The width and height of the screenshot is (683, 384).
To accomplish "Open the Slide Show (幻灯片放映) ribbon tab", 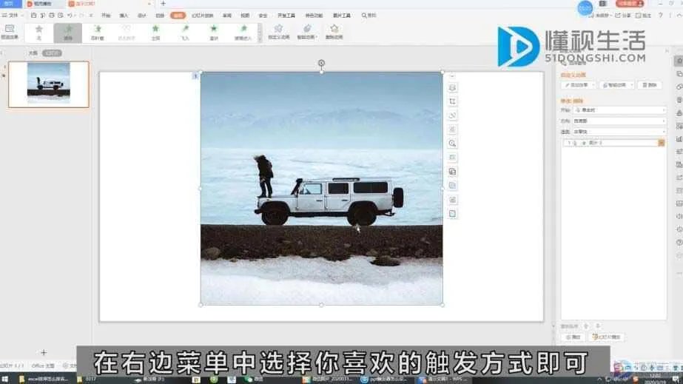I will point(202,15).
